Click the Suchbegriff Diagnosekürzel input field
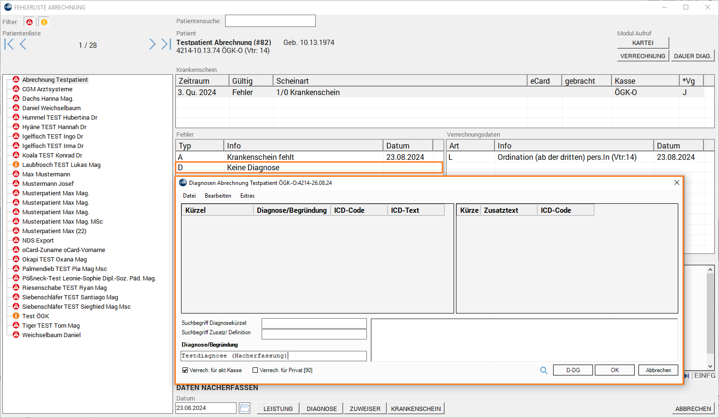Viewport: 719px width, 418px height. (x=314, y=323)
